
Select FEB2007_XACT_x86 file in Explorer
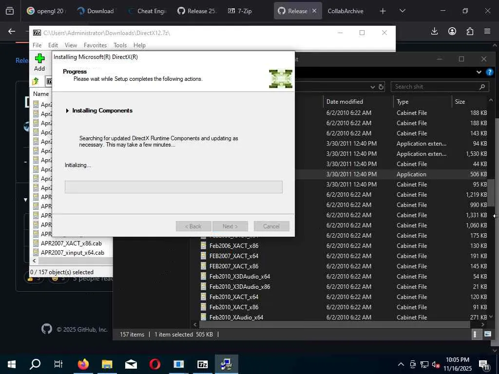233,266
